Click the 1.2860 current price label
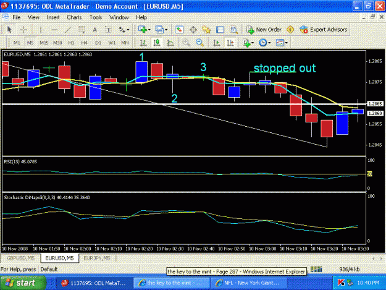Image resolution: width=386 pixels, height=290 pixels. pyautogui.click(x=375, y=113)
